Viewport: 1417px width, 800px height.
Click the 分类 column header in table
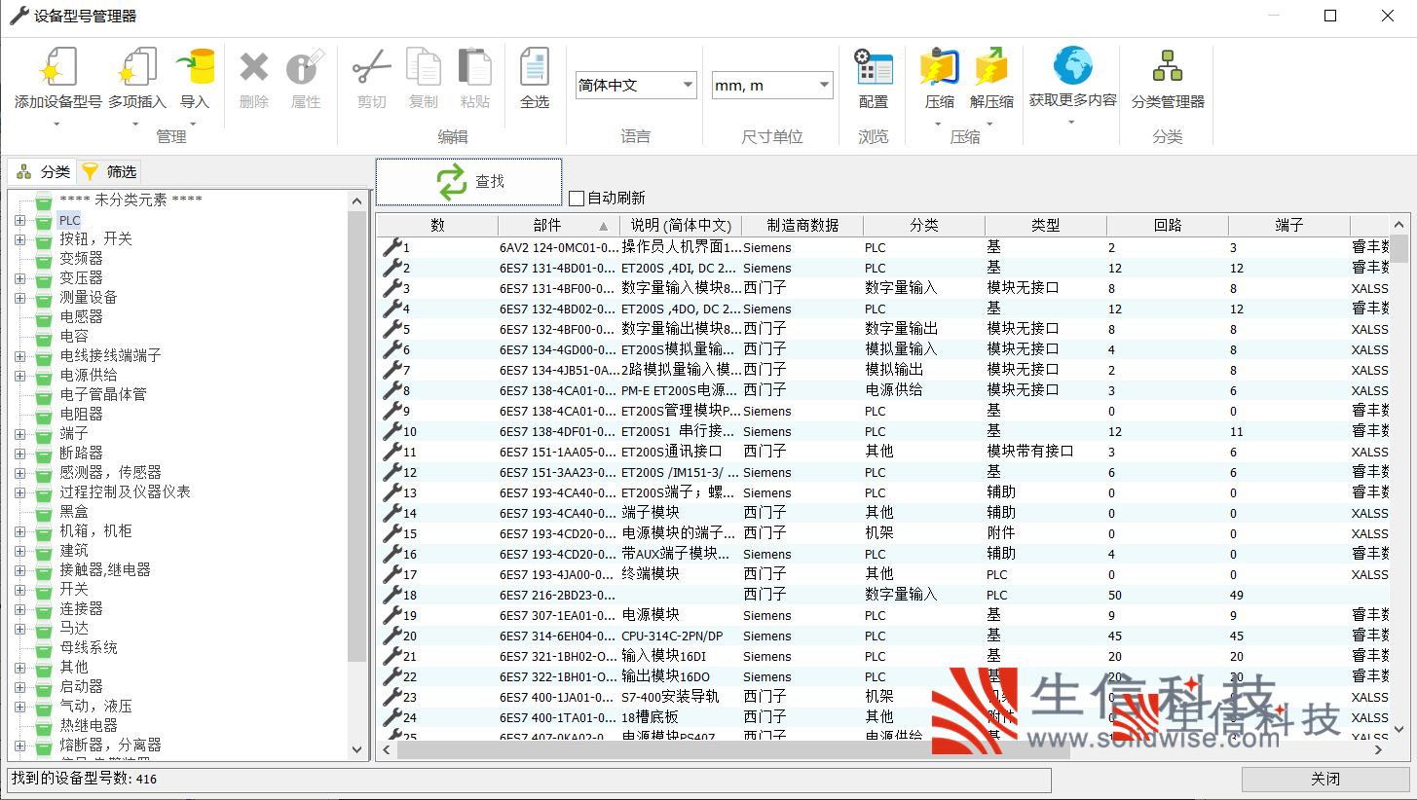coord(924,225)
